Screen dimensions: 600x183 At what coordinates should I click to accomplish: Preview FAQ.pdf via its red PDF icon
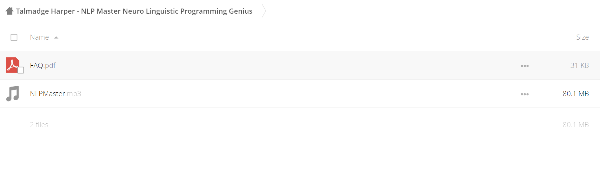[x=12, y=65]
